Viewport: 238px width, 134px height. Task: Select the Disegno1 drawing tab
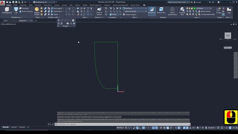point(23,20)
